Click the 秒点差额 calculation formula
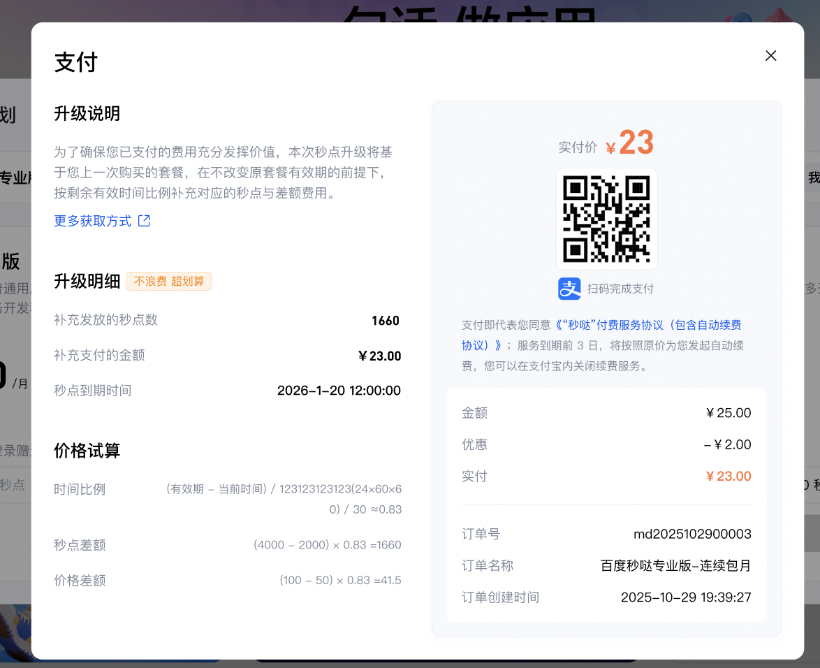 327,545
